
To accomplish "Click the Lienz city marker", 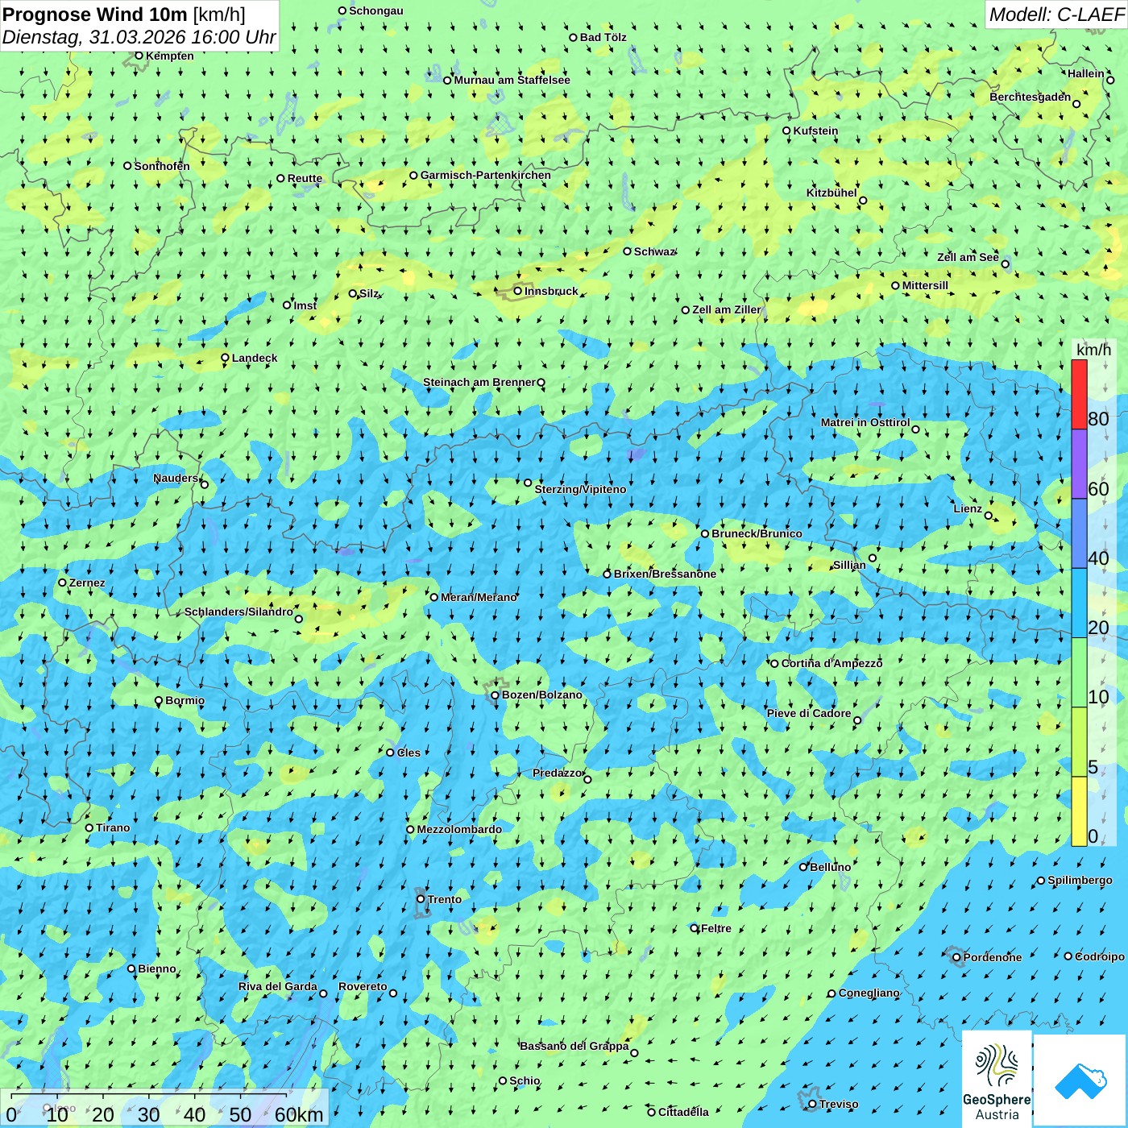I will pos(989,516).
